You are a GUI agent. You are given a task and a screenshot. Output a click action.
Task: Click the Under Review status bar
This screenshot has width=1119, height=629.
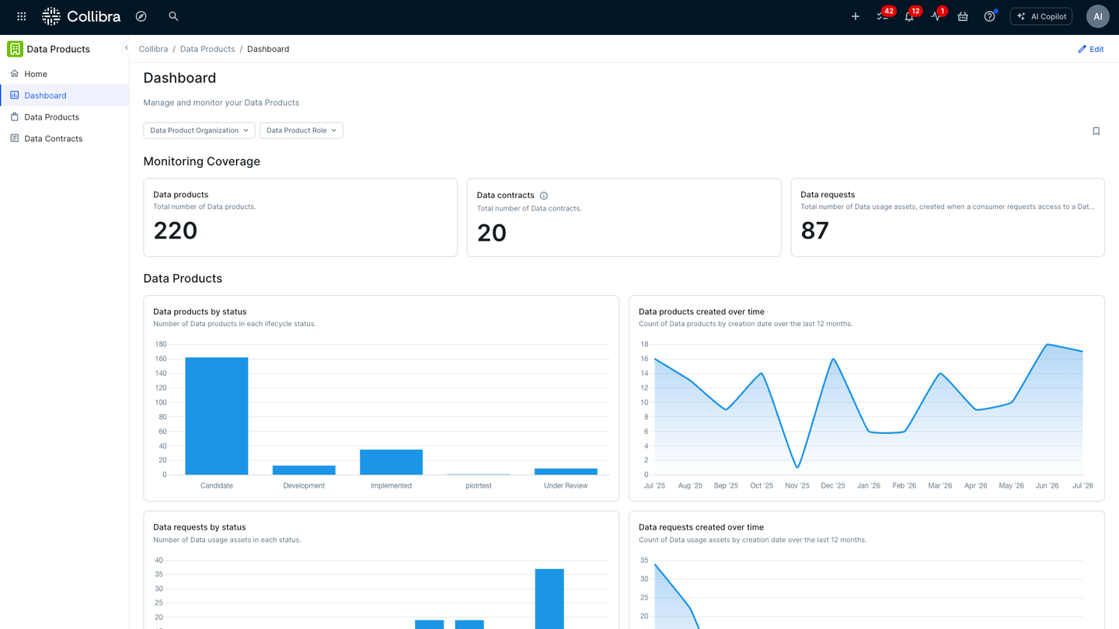click(566, 471)
